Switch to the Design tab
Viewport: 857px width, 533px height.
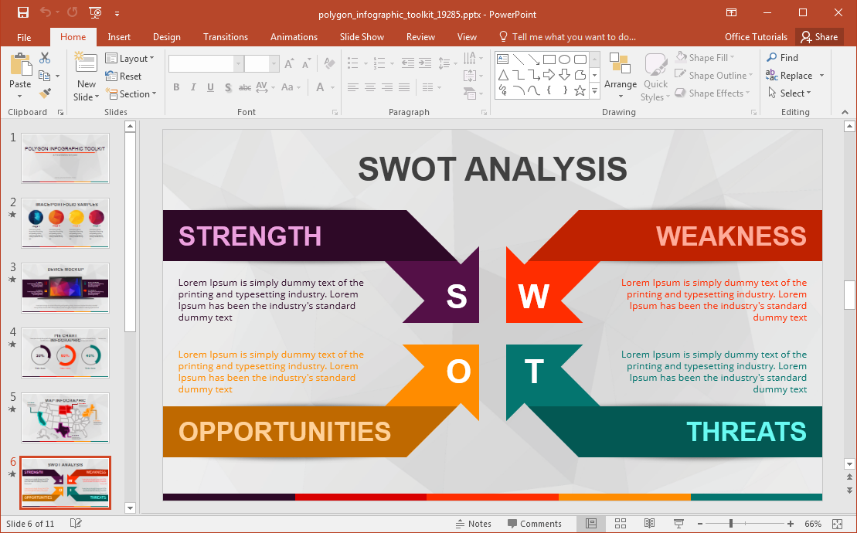pyautogui.click(x=166, y=37)
